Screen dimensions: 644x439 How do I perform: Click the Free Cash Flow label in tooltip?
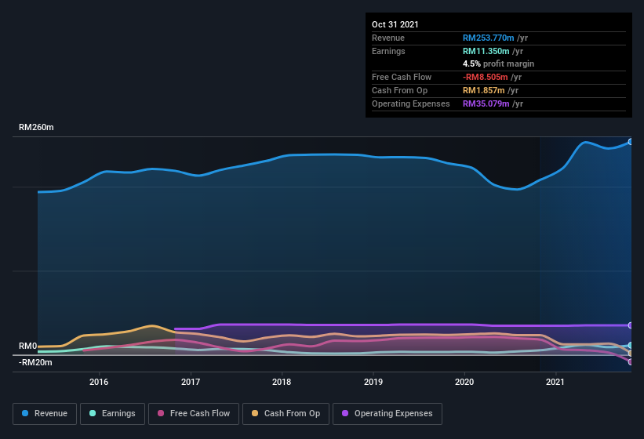tap(402, 77)
